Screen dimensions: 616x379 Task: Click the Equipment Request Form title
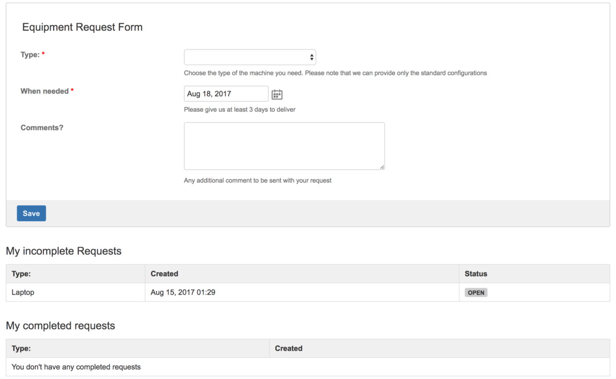[x=82, y=27]
